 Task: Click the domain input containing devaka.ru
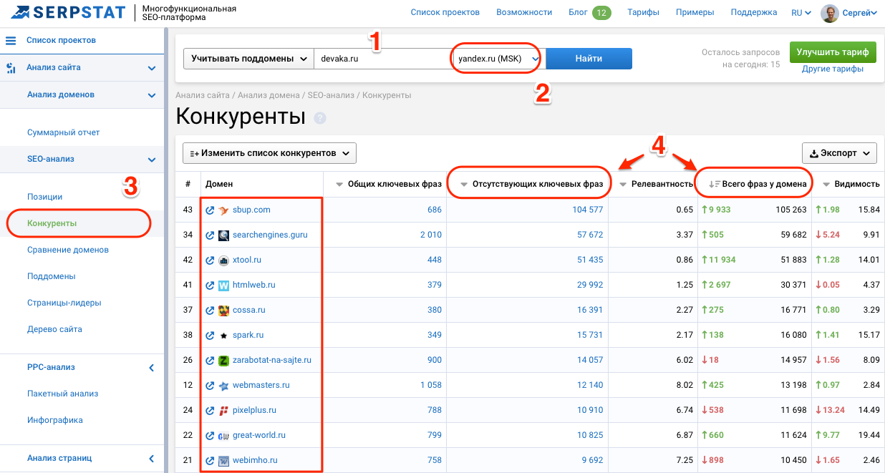(x=379, y=57)
